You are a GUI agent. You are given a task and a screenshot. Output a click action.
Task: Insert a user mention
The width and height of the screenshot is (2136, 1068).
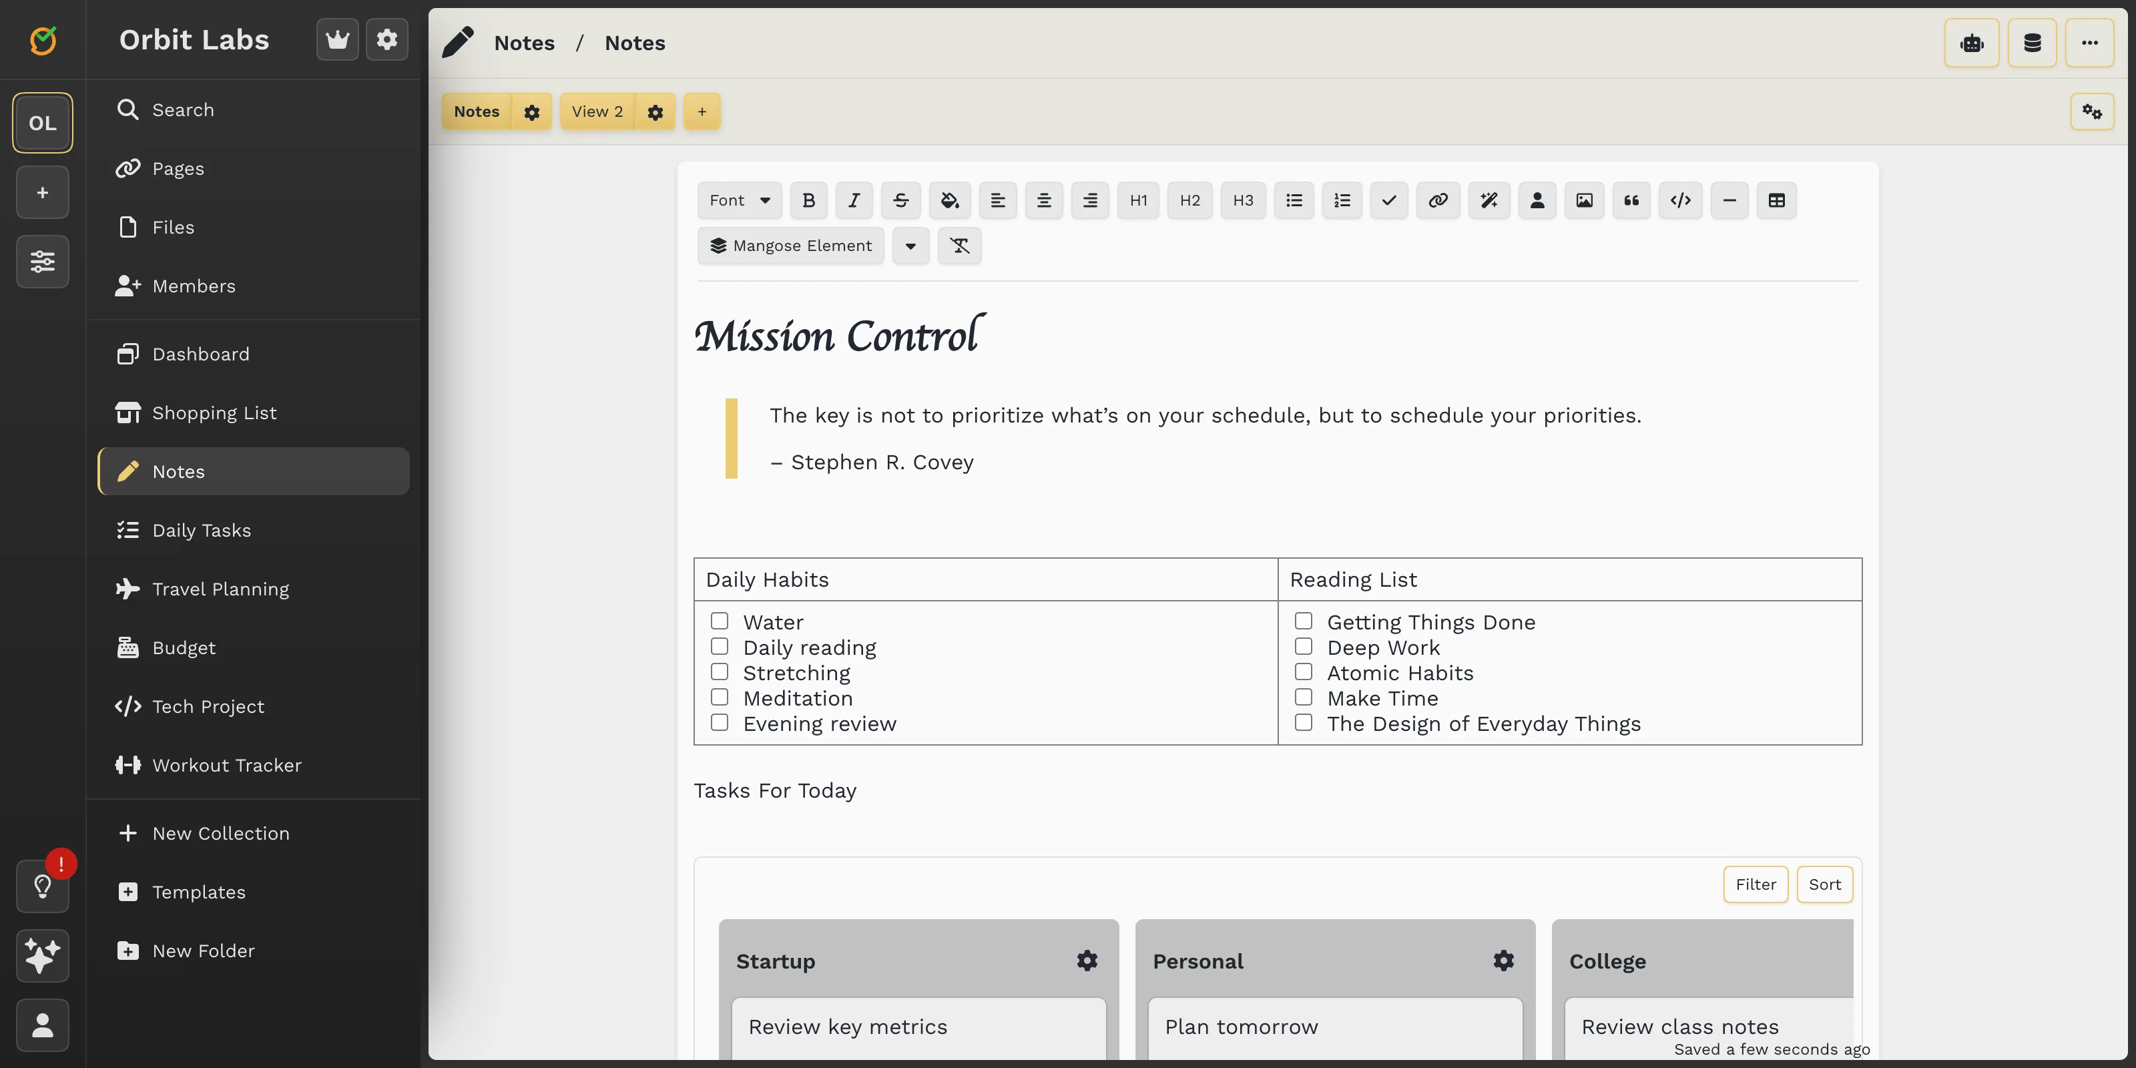[x=1537, y=200]
